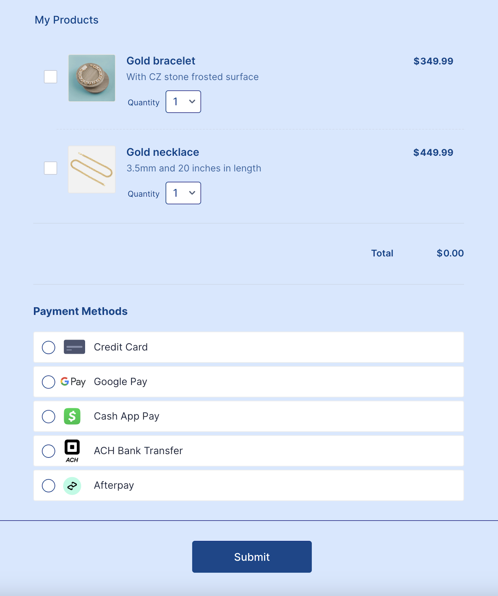Click the Gold bracelet product title

(161, 61)
